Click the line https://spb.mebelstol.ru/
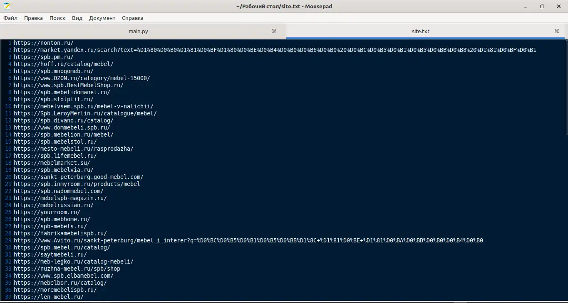 pos(55,142)
